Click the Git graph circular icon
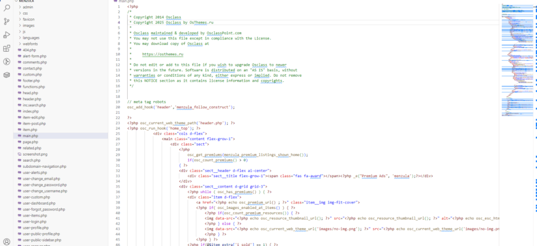Viewport: 537px width, 246px height. click(x=7, y=61)
